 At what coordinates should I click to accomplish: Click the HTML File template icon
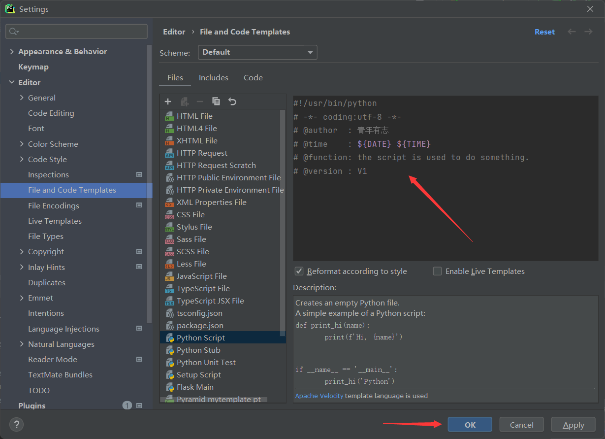[169, 116]
